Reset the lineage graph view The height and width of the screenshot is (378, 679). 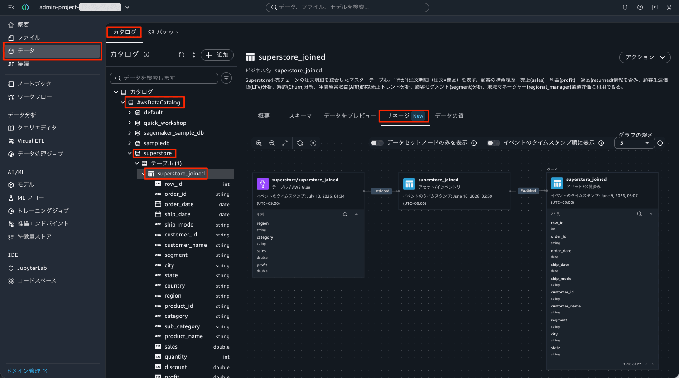[300, 143]
